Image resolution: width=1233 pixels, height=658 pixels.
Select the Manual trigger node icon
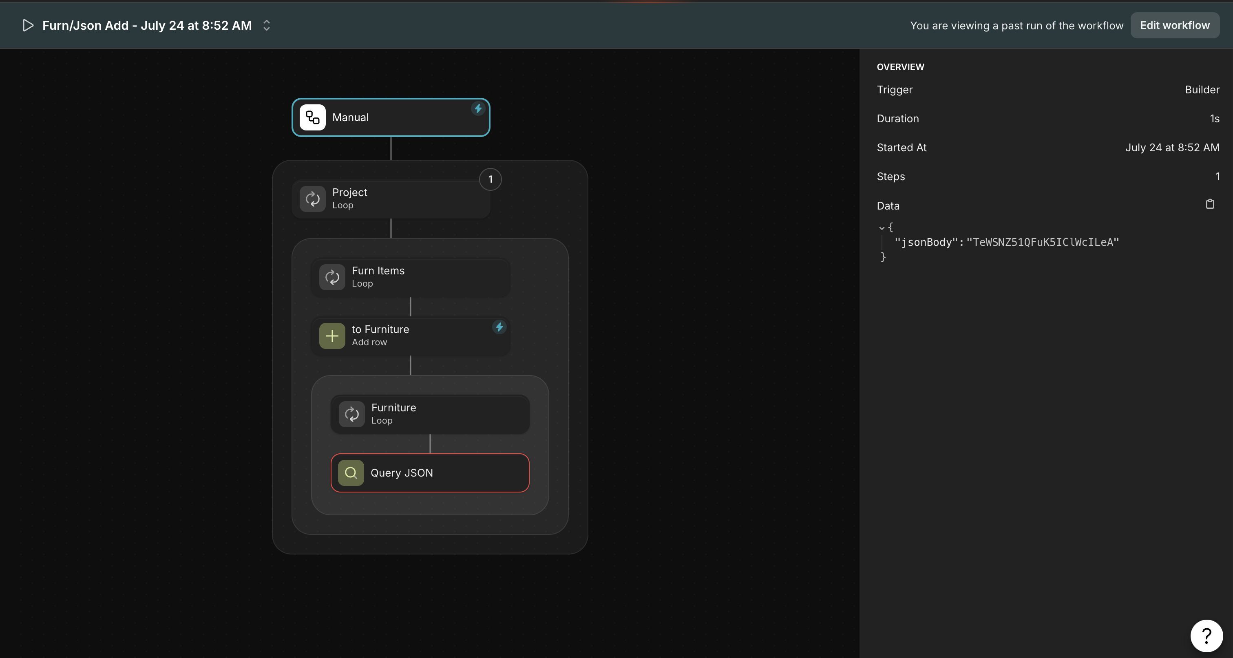(x=313, y=117)
